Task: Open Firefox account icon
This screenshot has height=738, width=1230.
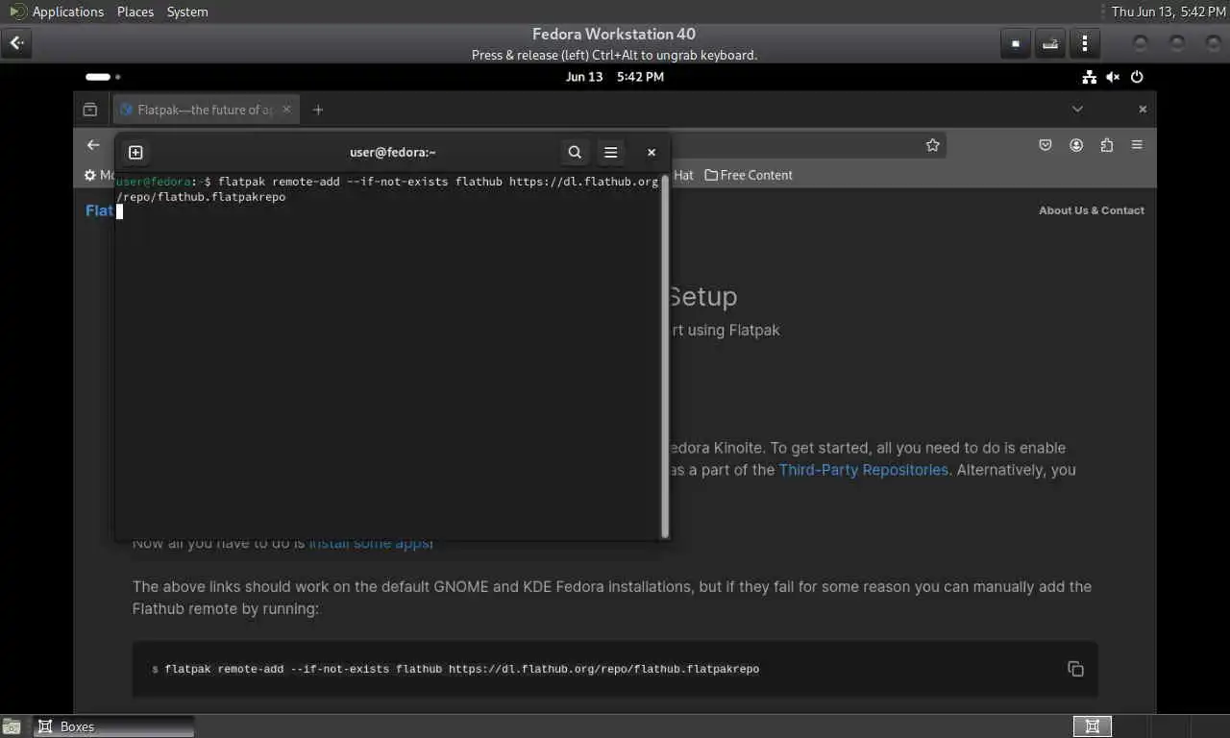Action: tap(1076, 145)
